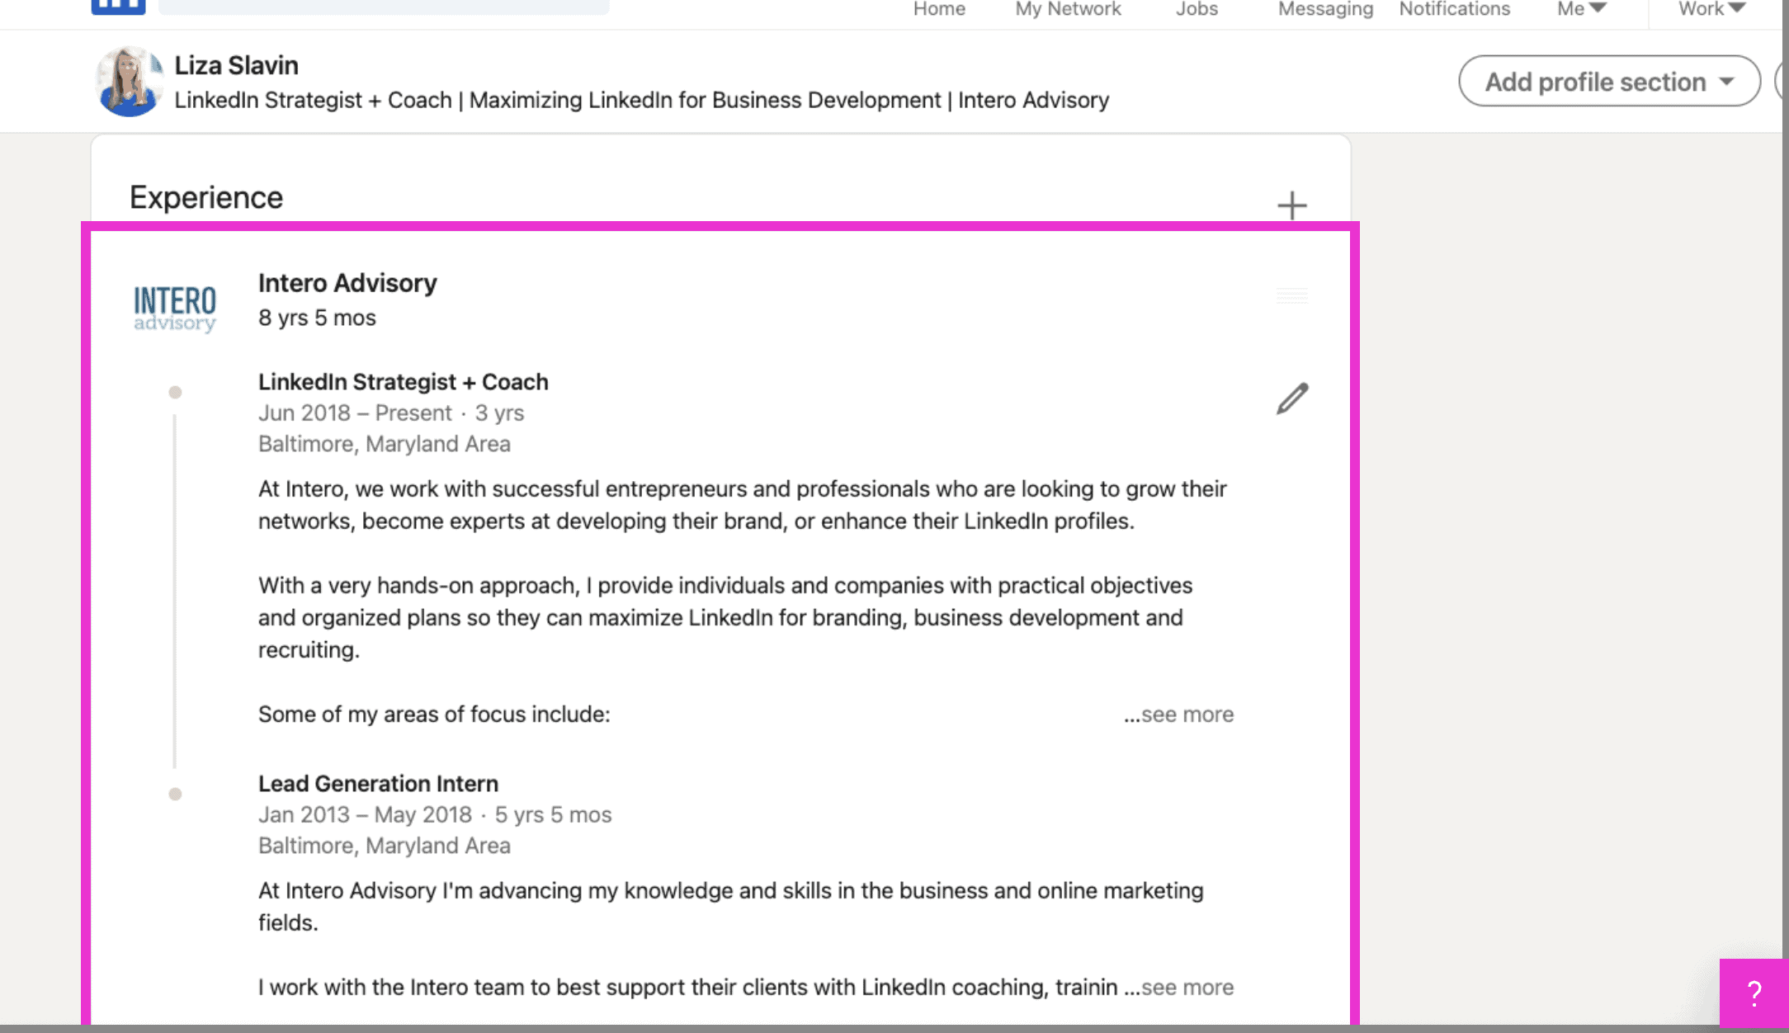Click the LinkedIn logo icon
The height and width of the screenshot is (1033, 1789).
click(x=118, y=7)
